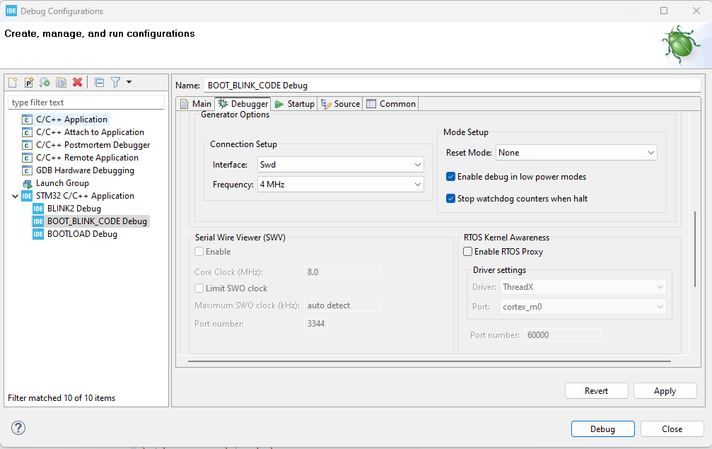Click the New launch configuration icon
Viewport: 712px width, 449px height.
tap(13, 83)
